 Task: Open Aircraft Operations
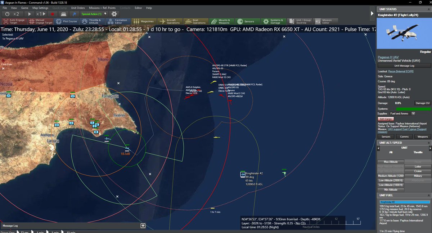tap(170, 22)
